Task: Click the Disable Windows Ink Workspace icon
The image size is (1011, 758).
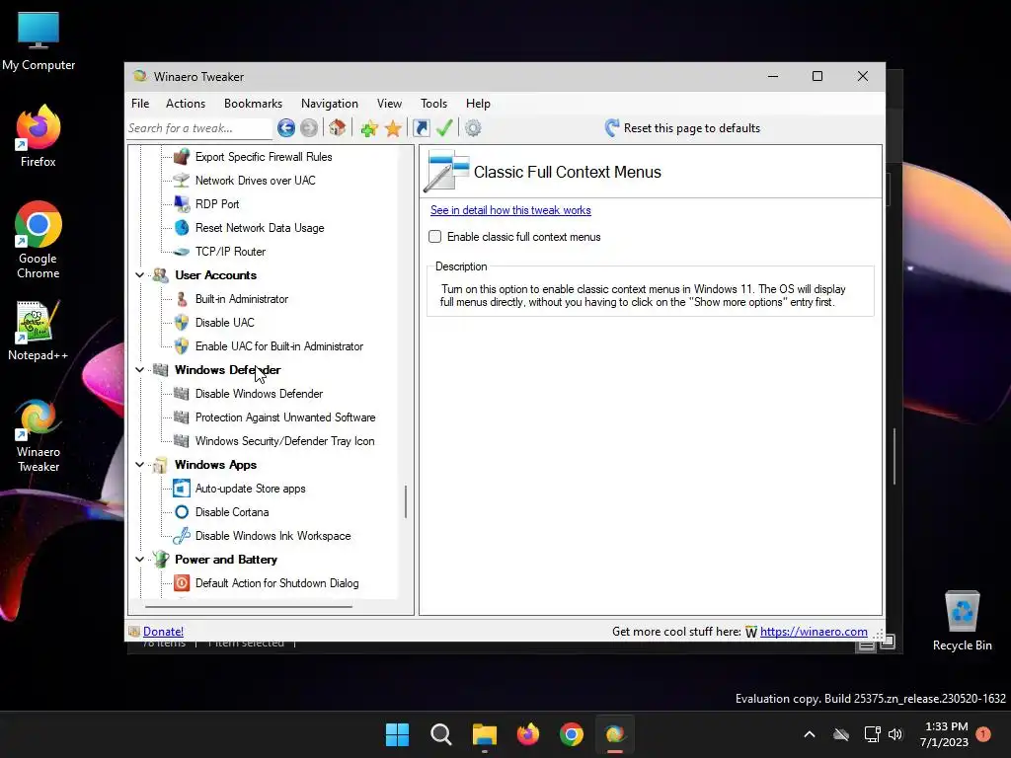Action: pos(182,536)
